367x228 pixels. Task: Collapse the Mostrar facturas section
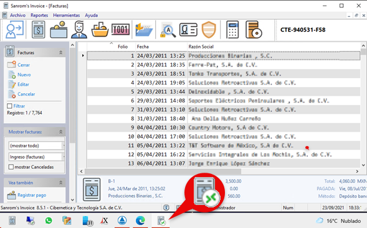point(61,132)
